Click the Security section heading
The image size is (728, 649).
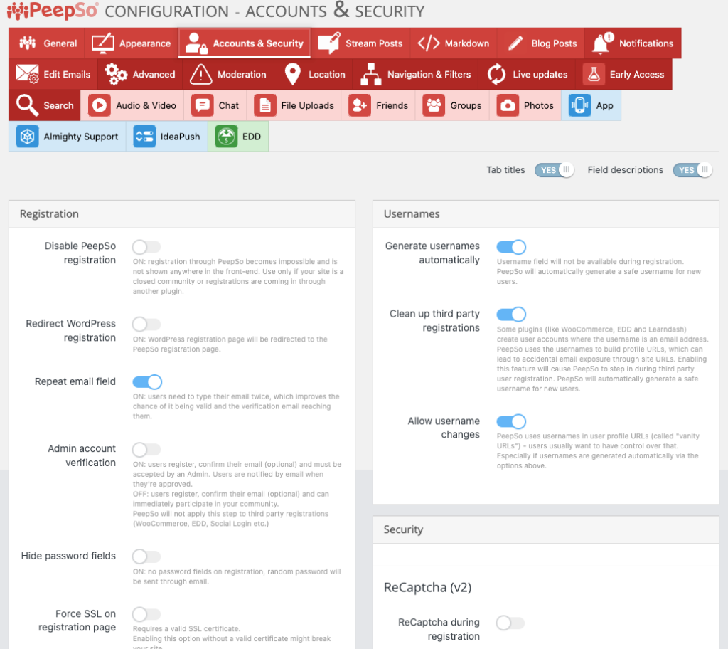(x=403, y=529)
